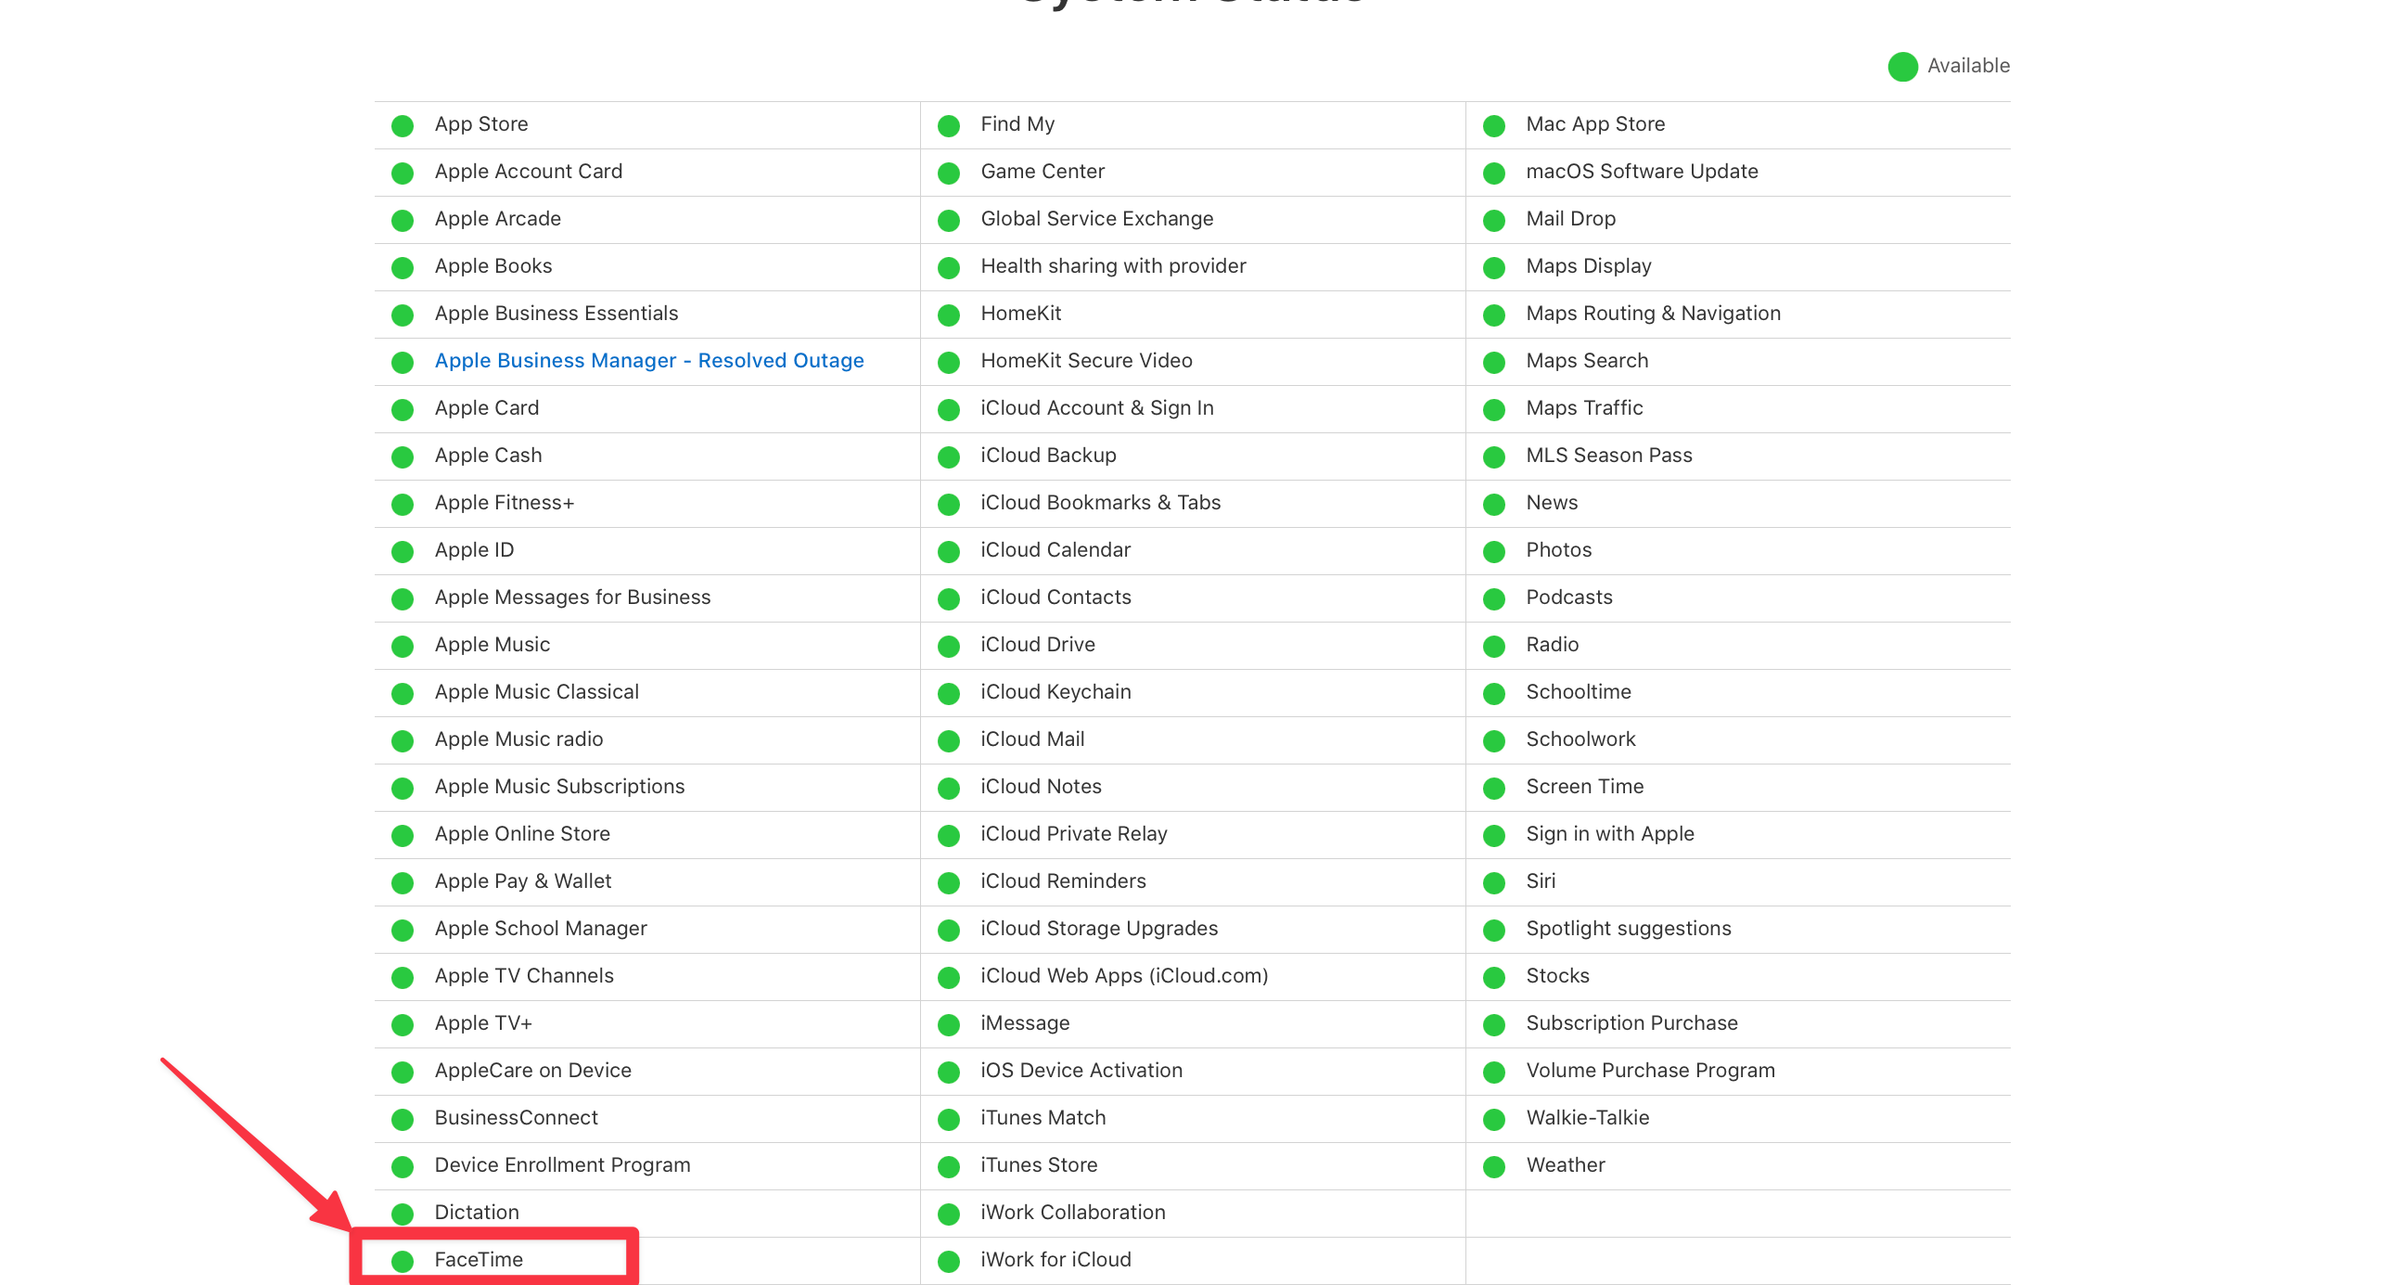Click the green dot next to iMessage
The image size is (2392, 1285).
pos(948,1025)
